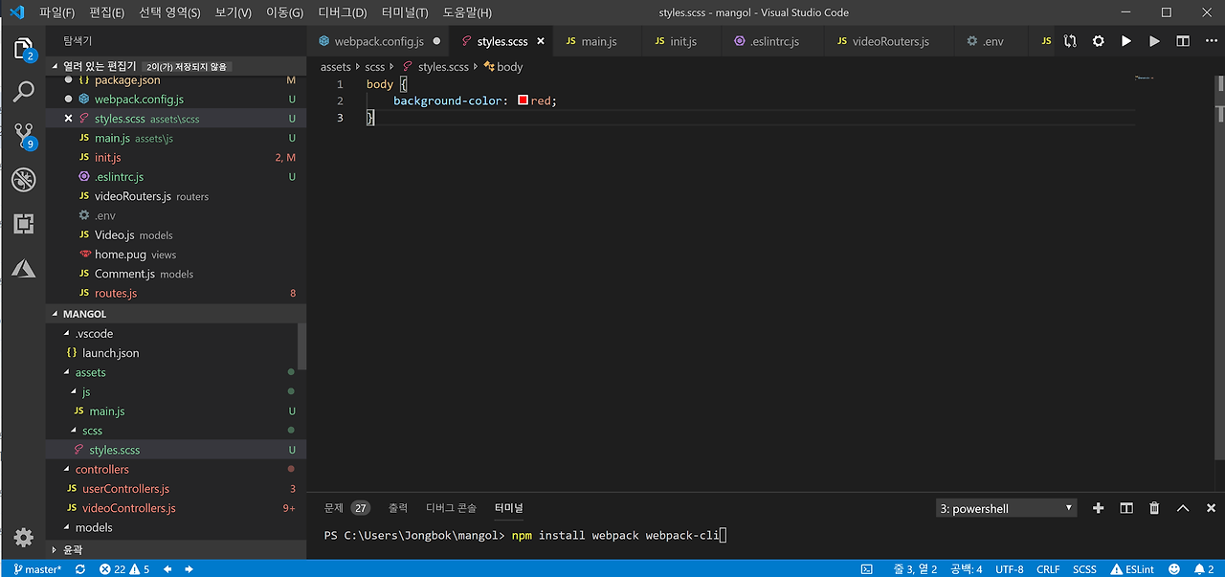Switch to the 출력 panel tab
The width and height of the screenshot is (1225, 577).
pos(398,508)
